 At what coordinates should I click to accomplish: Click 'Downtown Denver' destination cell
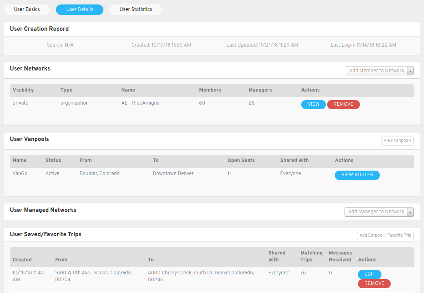pyautogui.click(x=173, y=173)
